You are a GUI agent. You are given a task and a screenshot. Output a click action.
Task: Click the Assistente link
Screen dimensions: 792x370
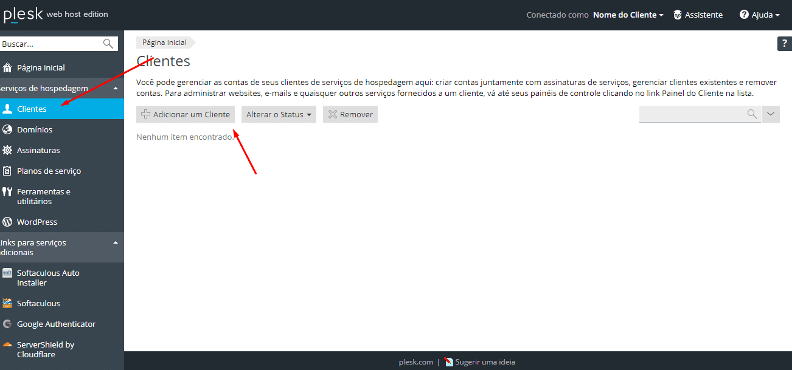tap(704, 15)
